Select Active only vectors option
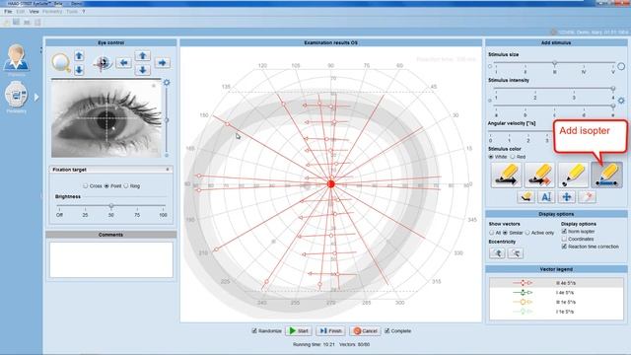Image resolution: width=631 pixels, height=355 pixels. coord(527,233)
